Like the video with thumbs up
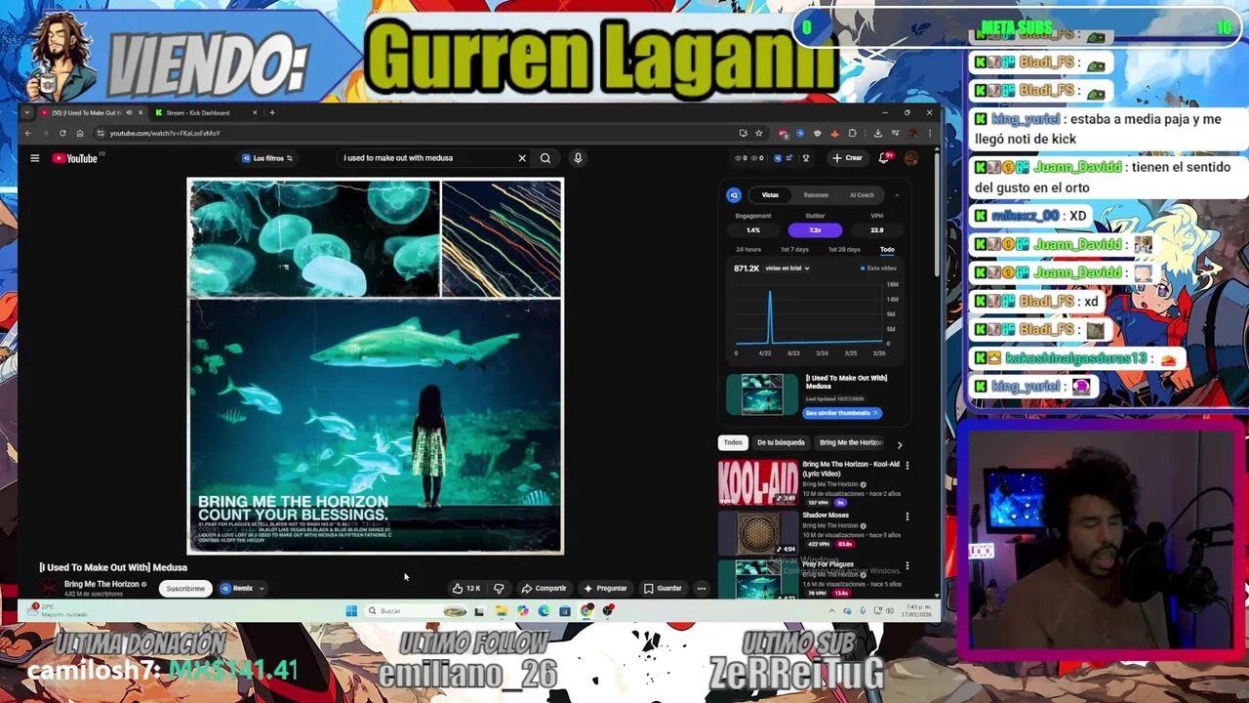Viewport: 1249px width, 703px height. [x=465, y=589]
